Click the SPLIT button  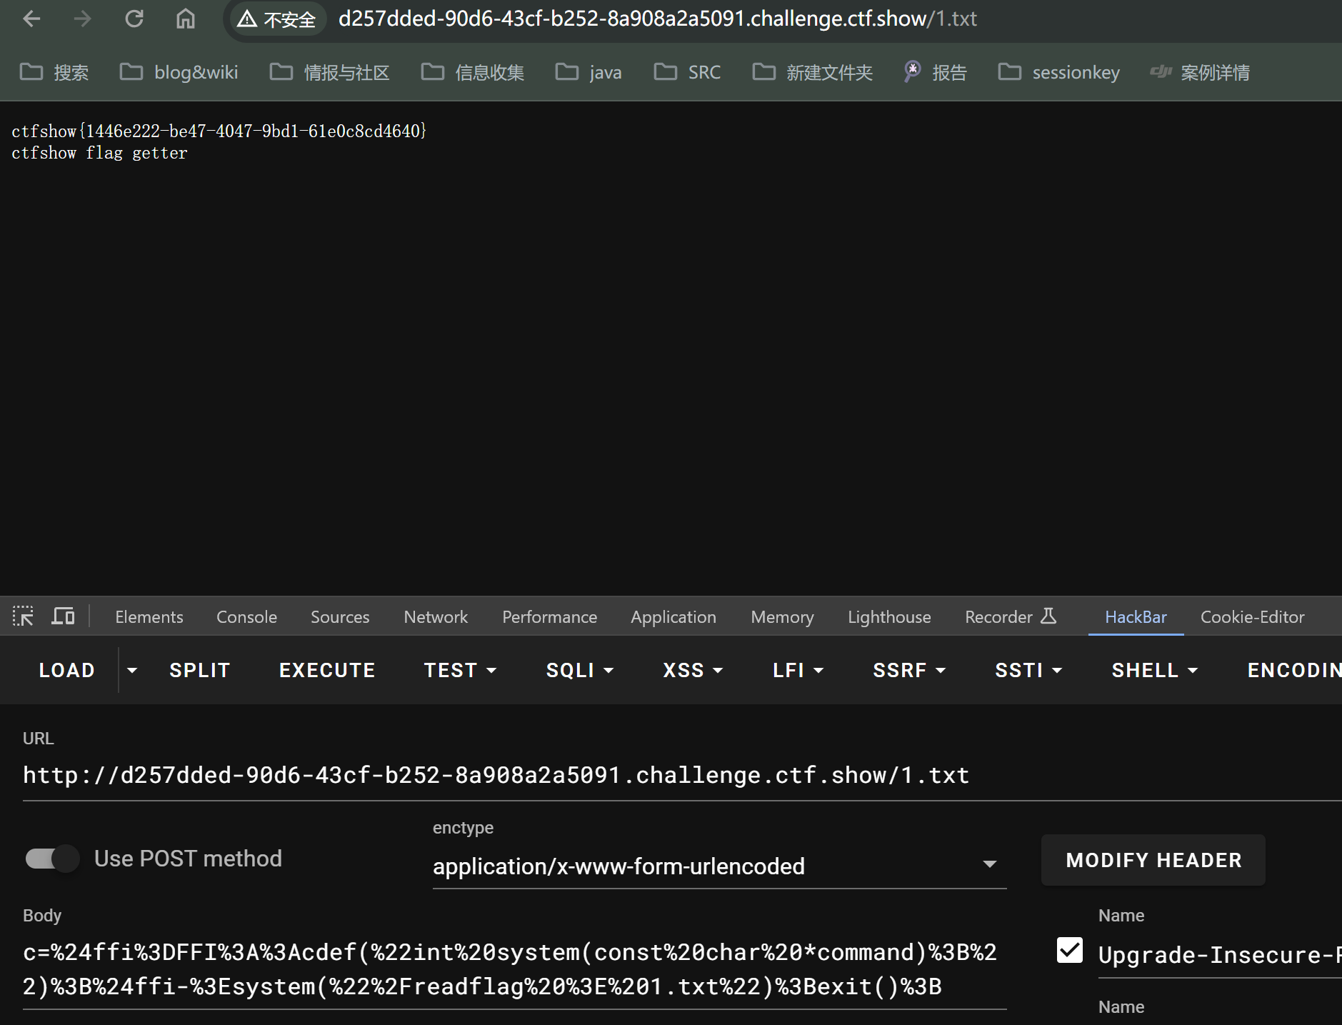200,670
